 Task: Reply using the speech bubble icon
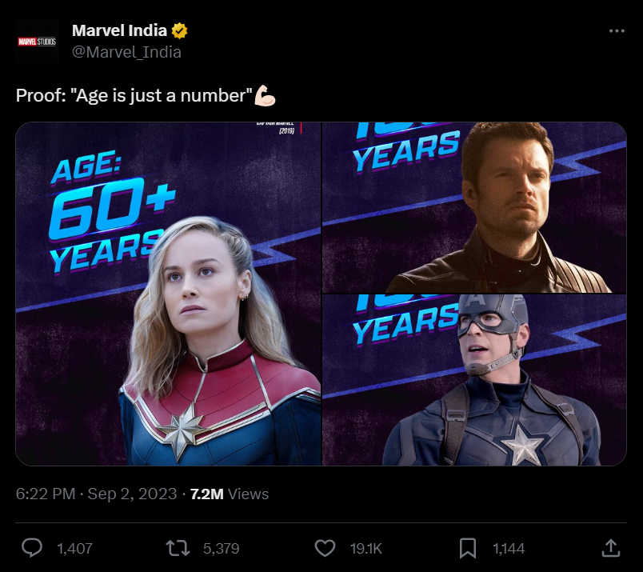(x=31, y=548)
